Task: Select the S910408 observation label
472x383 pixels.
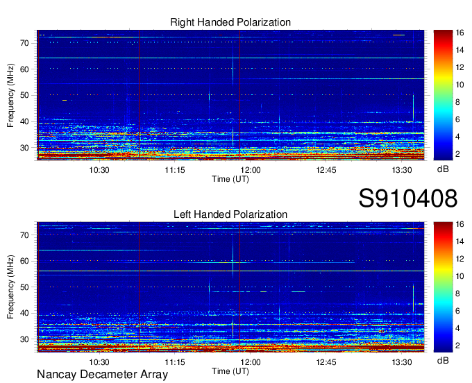Action: pyautogui.click(x=408, y=198)
